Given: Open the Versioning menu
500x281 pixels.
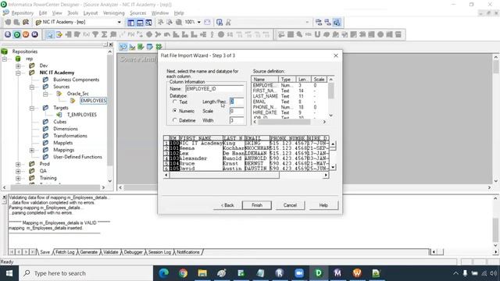Looking at the screenshot, I should pyautogui.click(x=113, y=13).
